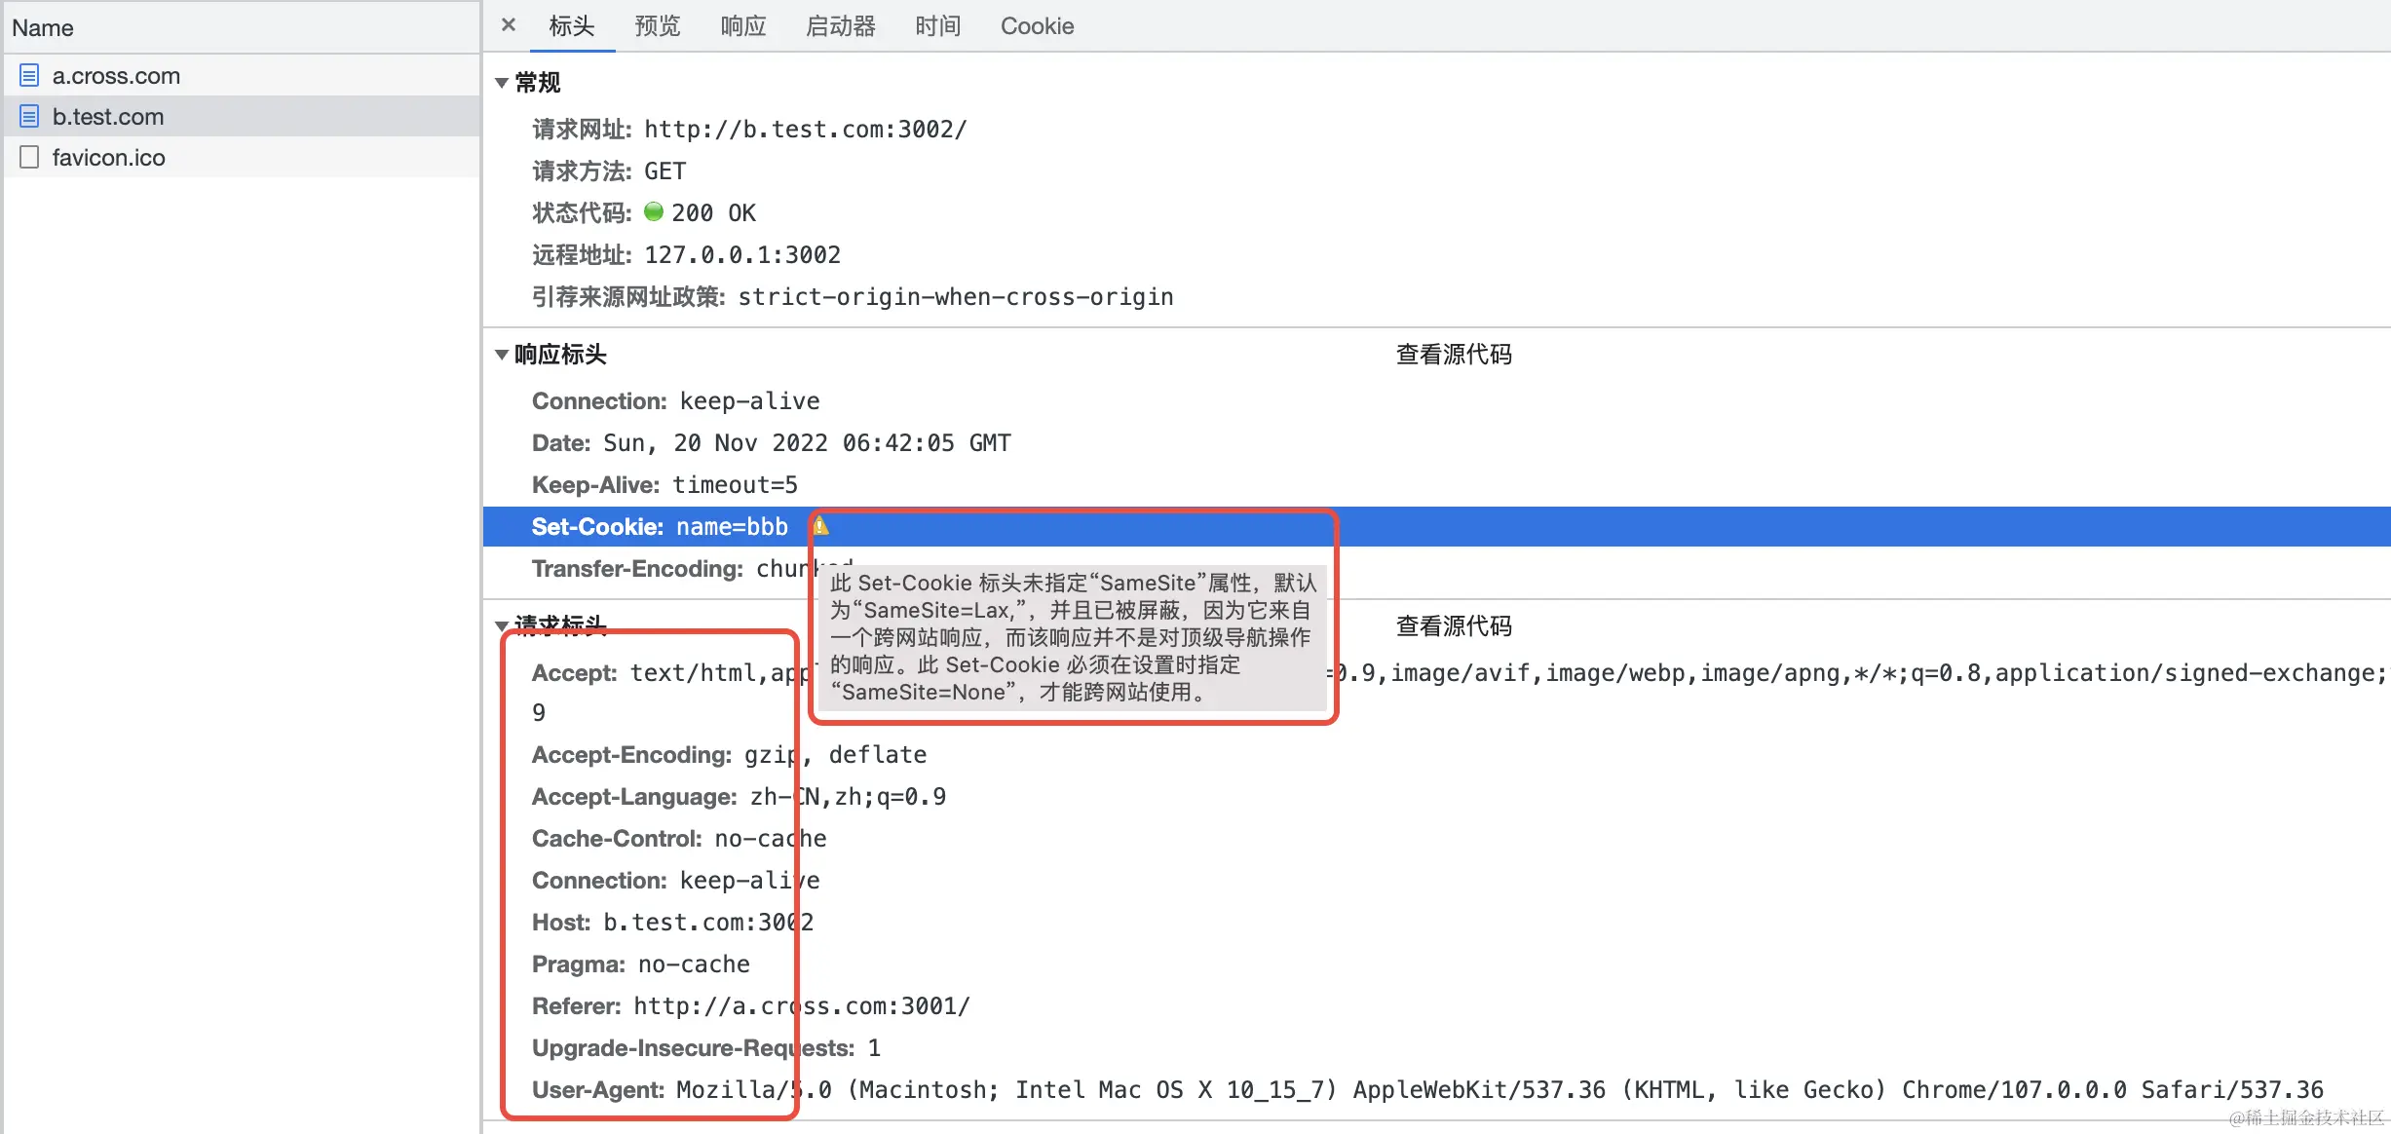Collapse the 响应标头 section
The image size is (2391, 1134).
(x=502, y=355)
